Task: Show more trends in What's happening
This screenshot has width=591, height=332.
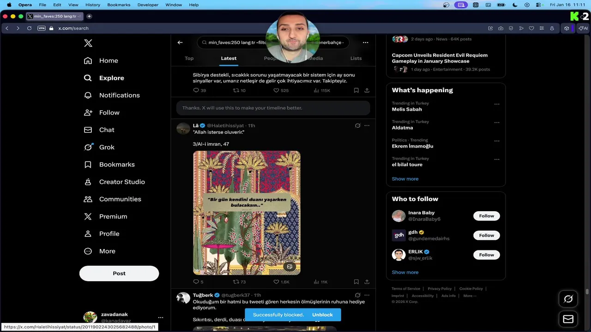Action: (x=405, y=179)
